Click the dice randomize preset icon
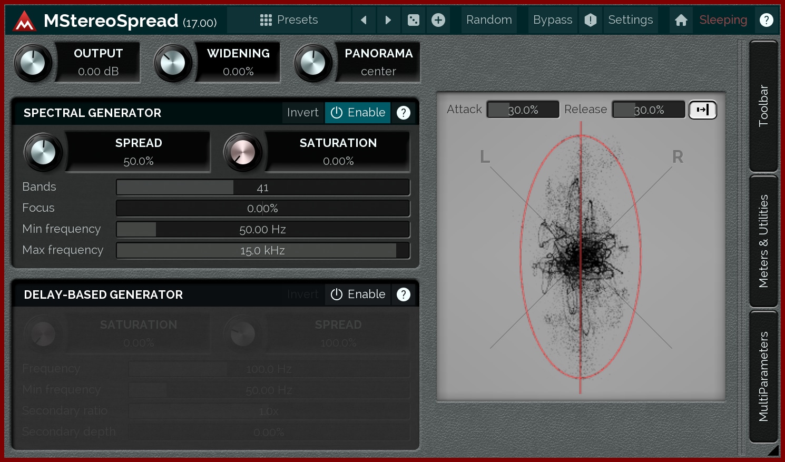 (414, 20)
